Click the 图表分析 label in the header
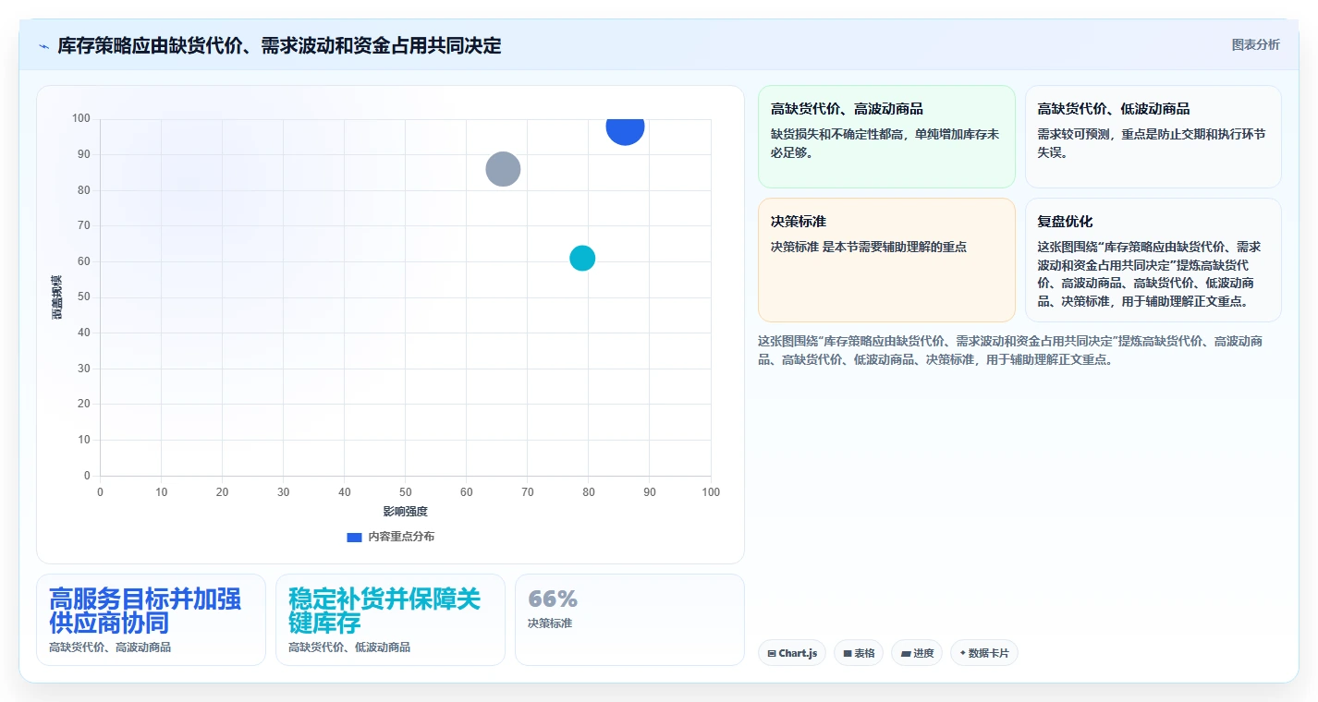Image resolution: width=1318 pixels, height=702 pixels. 1255,44
